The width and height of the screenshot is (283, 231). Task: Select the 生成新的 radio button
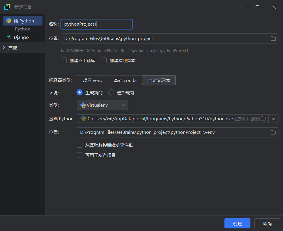[80, 92]
